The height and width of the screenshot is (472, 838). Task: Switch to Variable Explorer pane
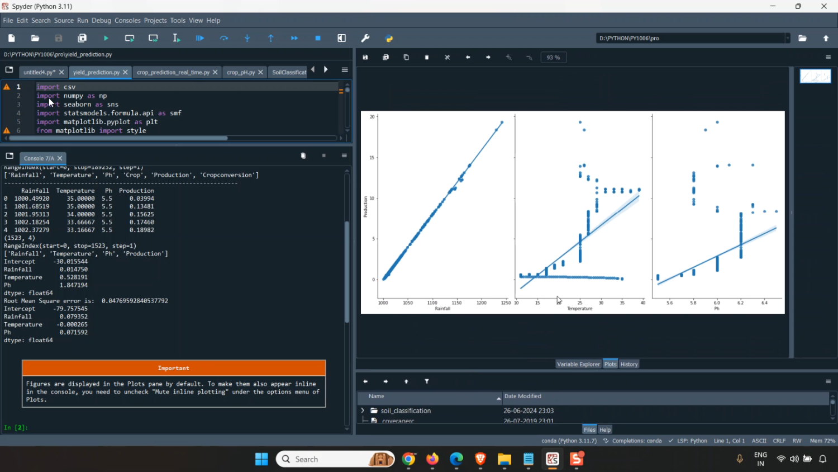click(x=578, y=364)
